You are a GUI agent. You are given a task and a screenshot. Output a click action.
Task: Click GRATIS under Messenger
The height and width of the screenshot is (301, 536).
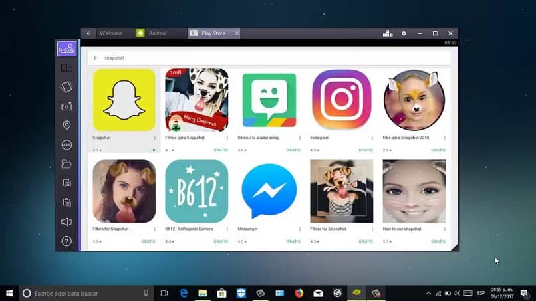point(293,241)
